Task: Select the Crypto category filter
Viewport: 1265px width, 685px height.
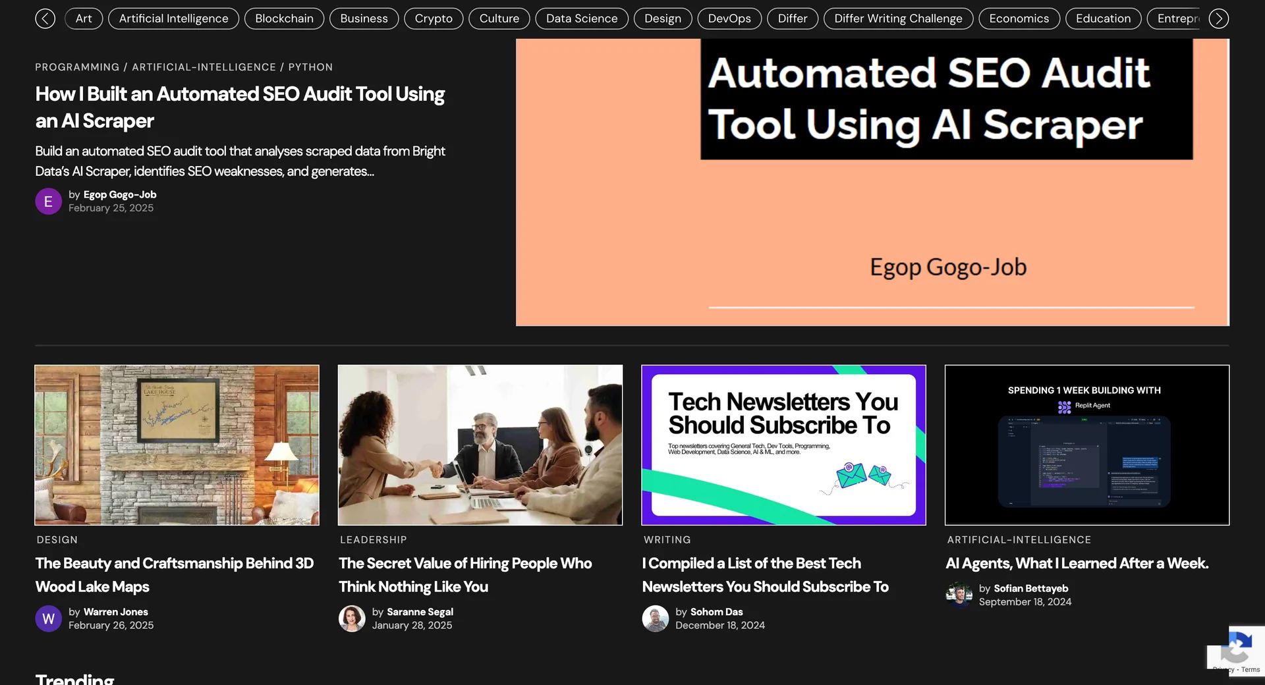Action: (x=433, y=18)
